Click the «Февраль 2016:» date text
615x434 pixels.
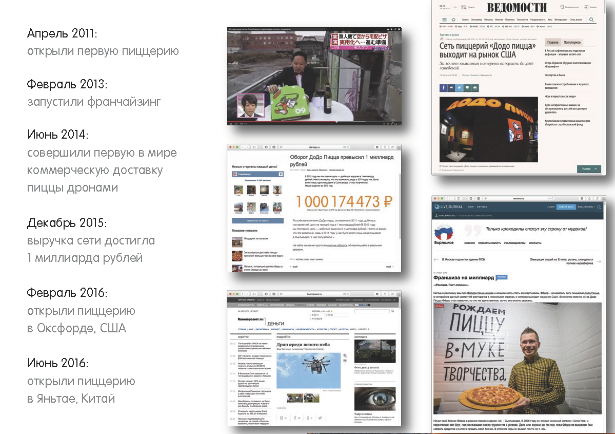click(67, 293)
